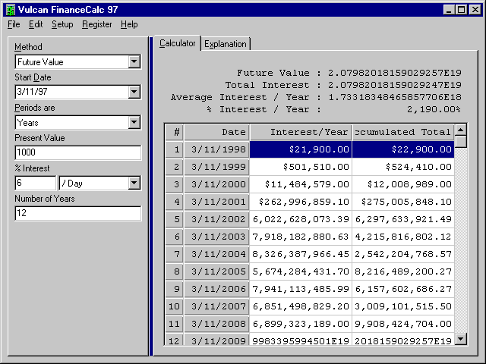Expand the Periods are dropdown
486x364 pixels.
(134, 123)
